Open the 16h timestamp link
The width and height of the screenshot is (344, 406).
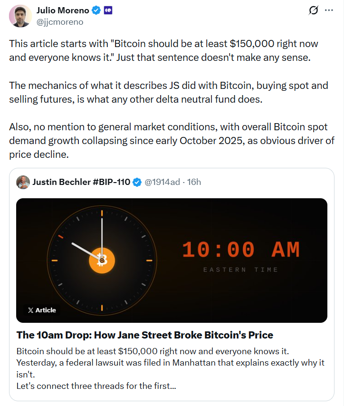194,182
